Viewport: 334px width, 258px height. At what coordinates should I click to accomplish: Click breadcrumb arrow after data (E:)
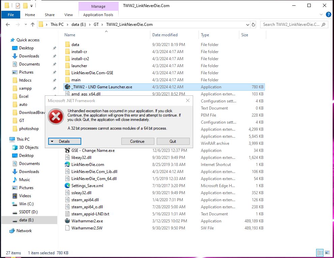[x=90, y=25]
